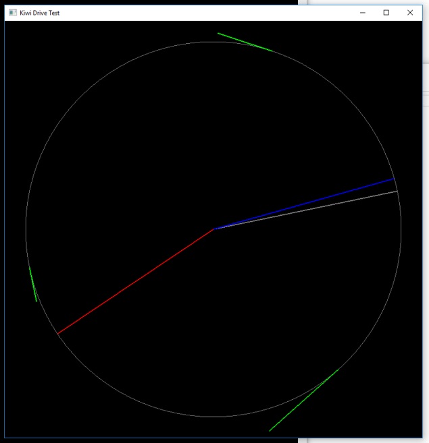This screenshot has width=429, height=443.
Task: Maximize the Kiwi Drive Test window
Action: click(386, 13)
